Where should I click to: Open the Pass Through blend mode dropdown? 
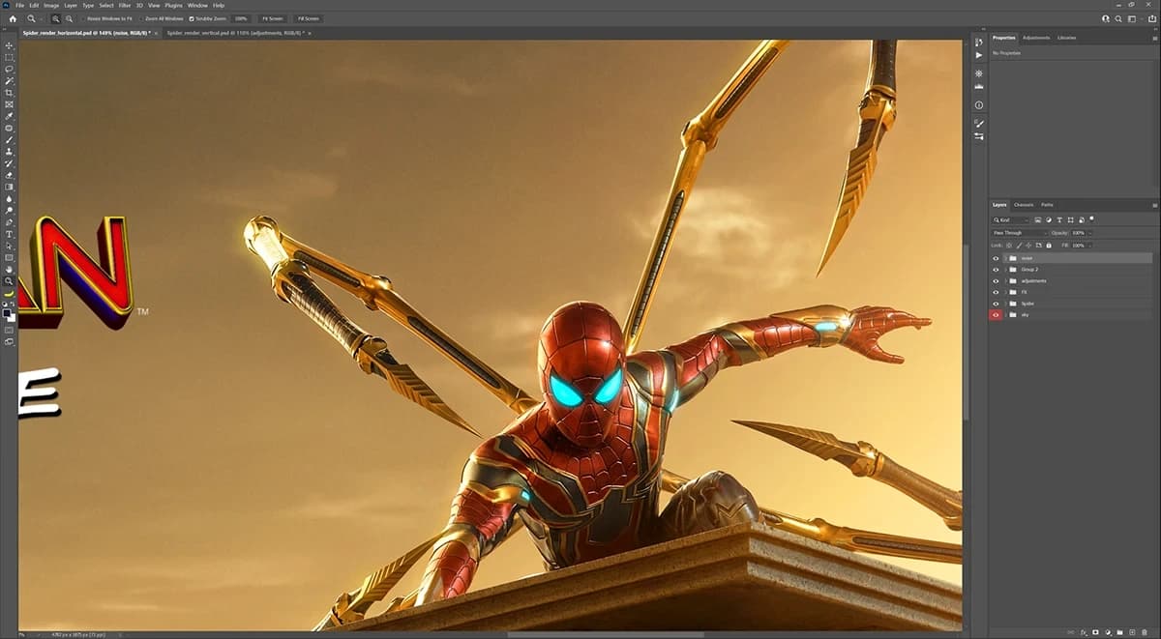(1020, 233)
